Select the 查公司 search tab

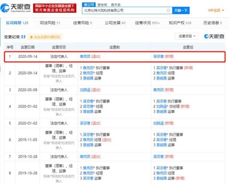88,5
